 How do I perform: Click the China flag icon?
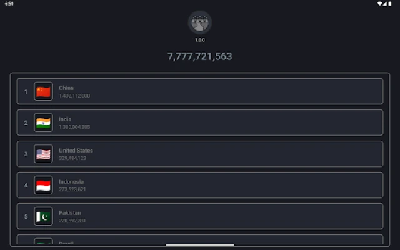43,91
